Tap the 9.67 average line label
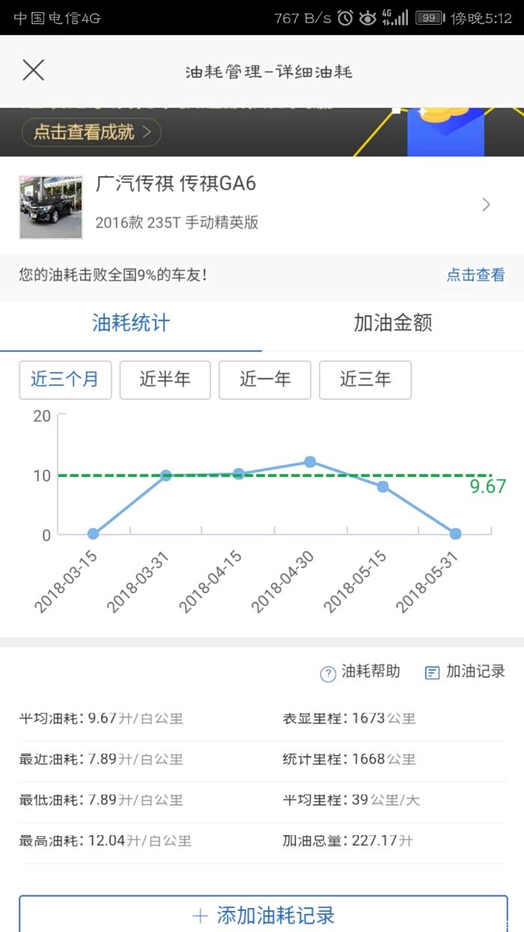 [x=487, y=487]
